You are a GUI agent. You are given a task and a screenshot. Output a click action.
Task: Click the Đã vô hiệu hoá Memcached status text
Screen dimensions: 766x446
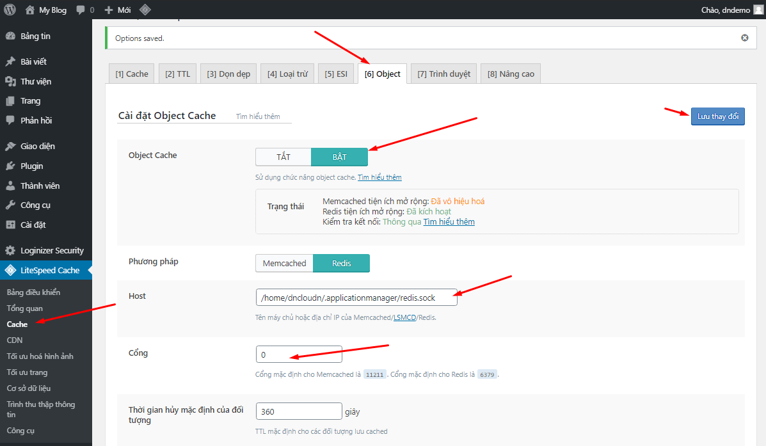[x=458, y=202]
